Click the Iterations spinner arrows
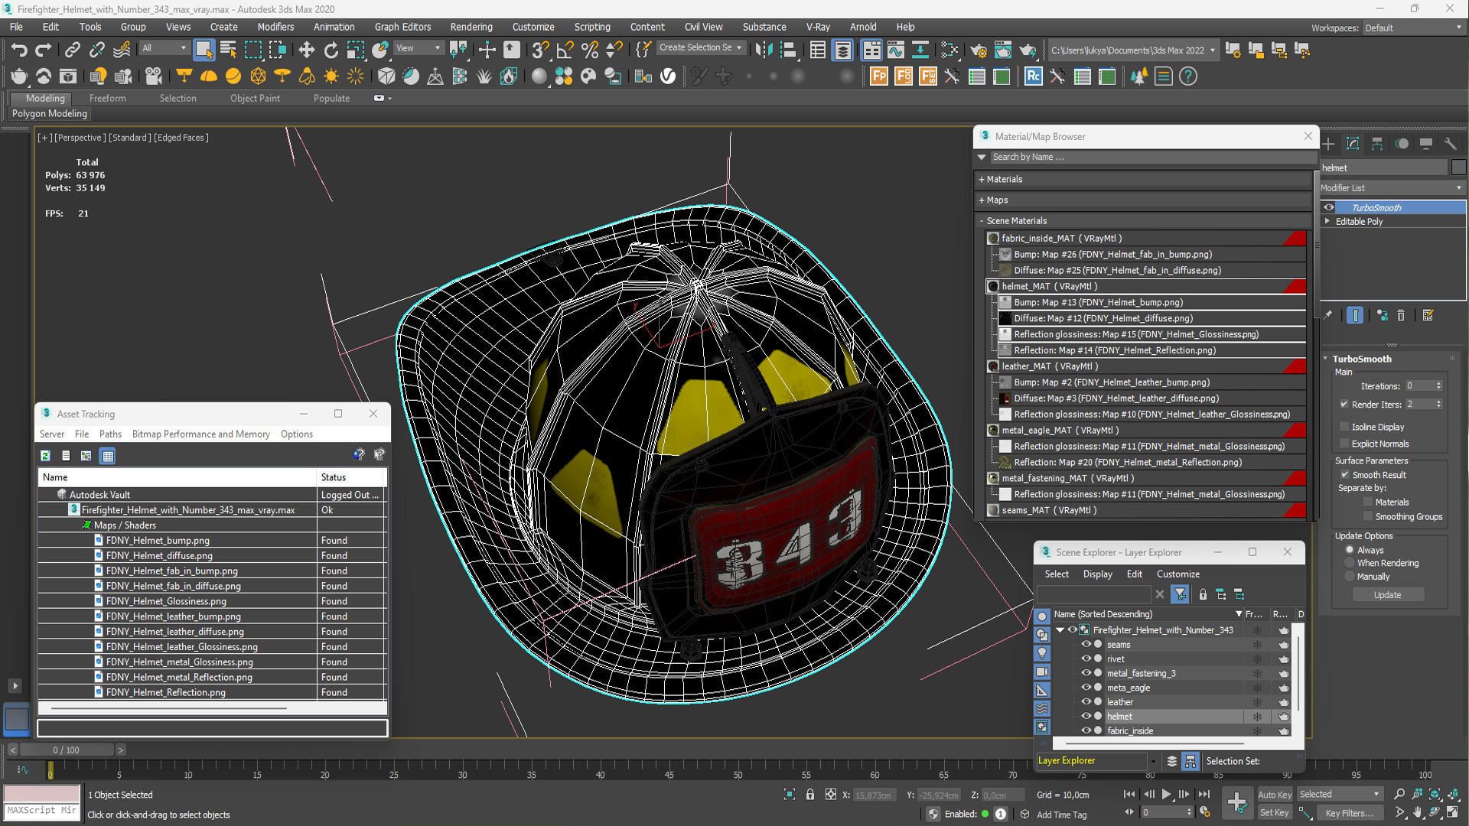 click(1439, 385)
